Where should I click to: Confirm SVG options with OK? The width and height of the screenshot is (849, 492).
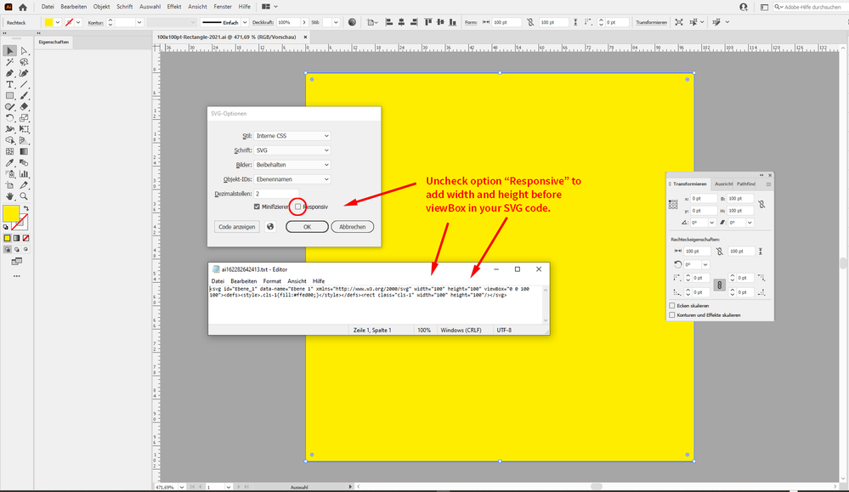(307, 227)
